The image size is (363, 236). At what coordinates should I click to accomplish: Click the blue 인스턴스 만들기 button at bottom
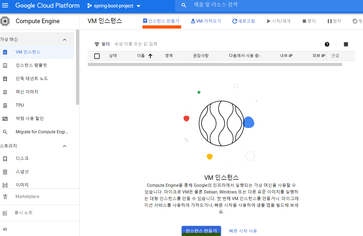(201, 231)
